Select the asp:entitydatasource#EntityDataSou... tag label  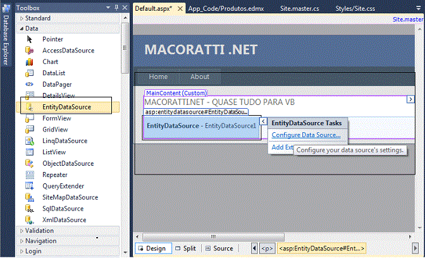196,112
